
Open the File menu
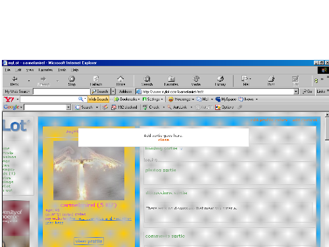8,70
